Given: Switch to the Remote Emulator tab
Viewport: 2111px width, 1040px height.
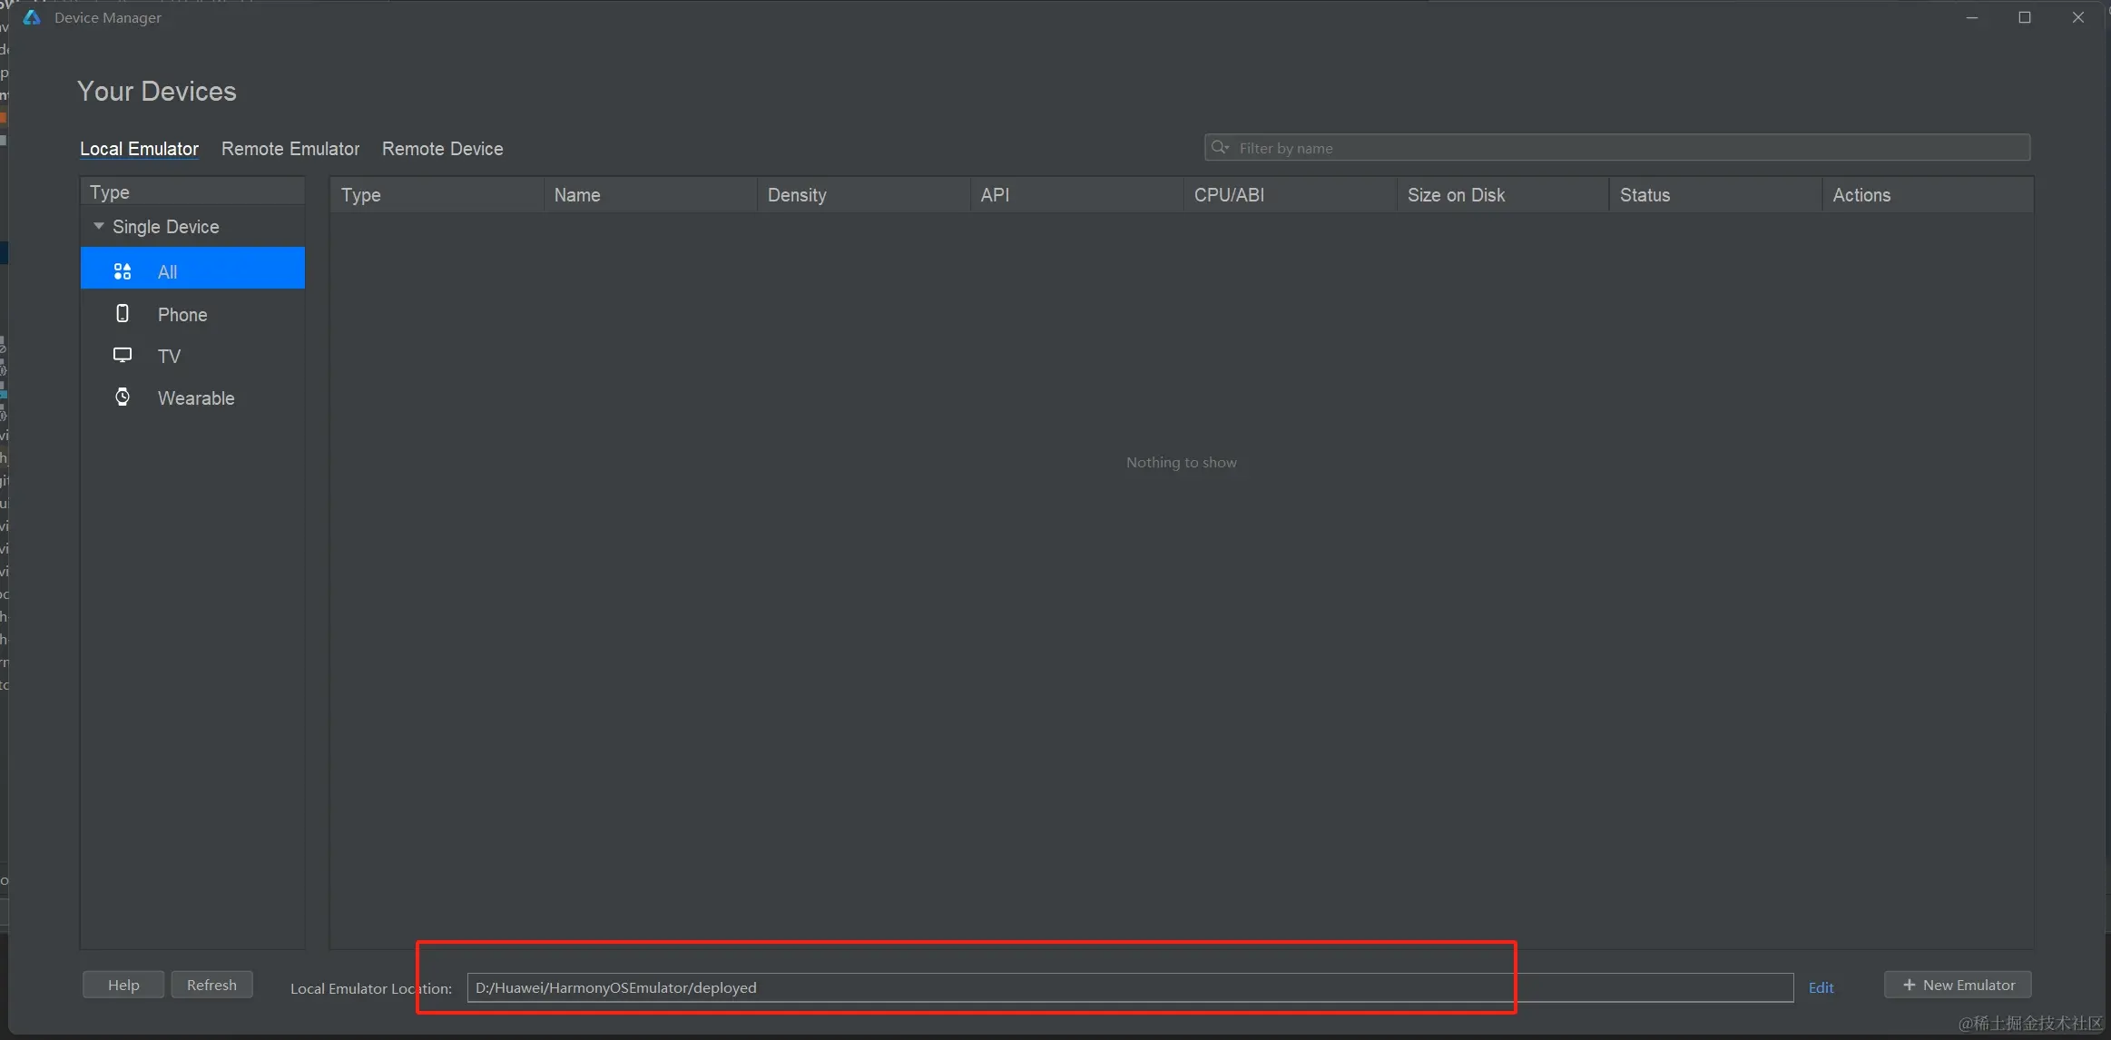Looking at the screenshot, I should click(x=290, y=149).
